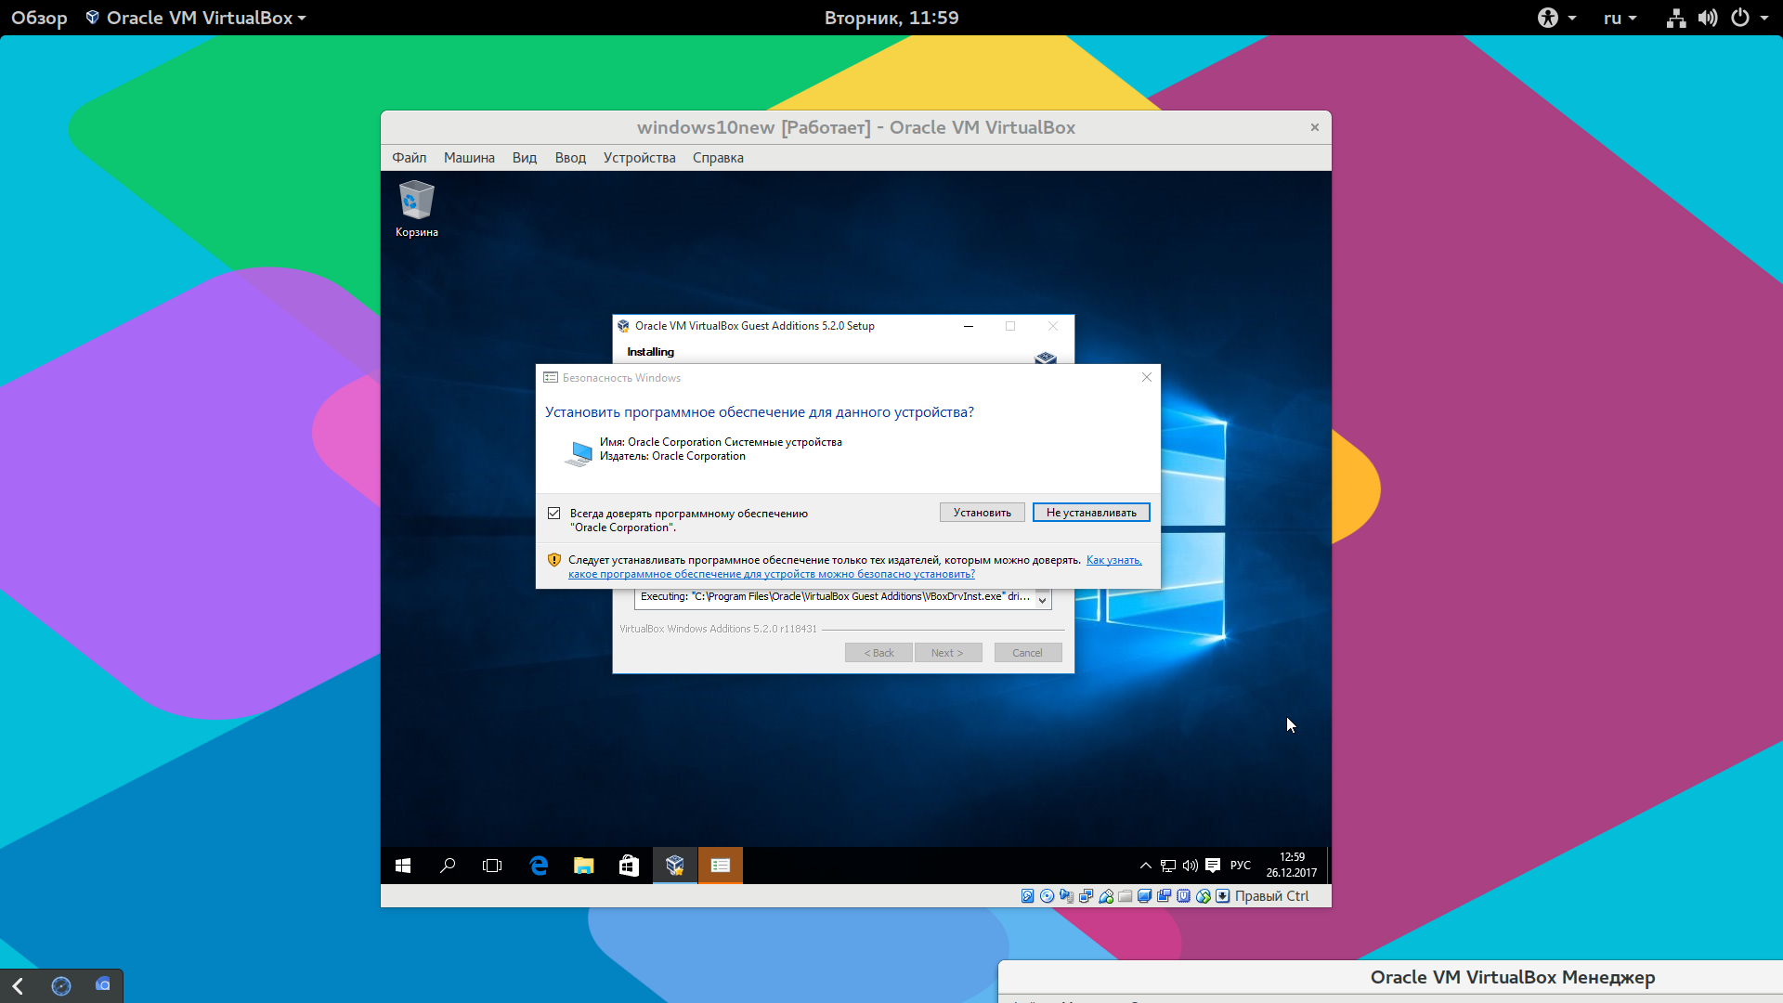Click Установить button to install driver

click(980, 512)
